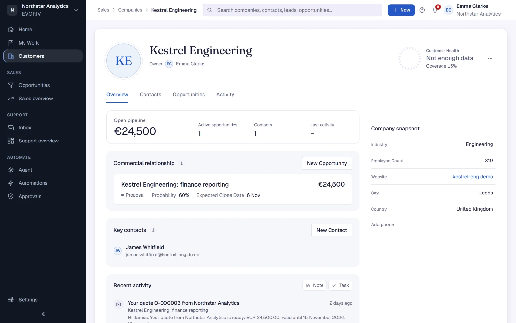516x323 pixels.
Task: Click the Open pipeline €24,500 value
Action: [x=135, y=131]
